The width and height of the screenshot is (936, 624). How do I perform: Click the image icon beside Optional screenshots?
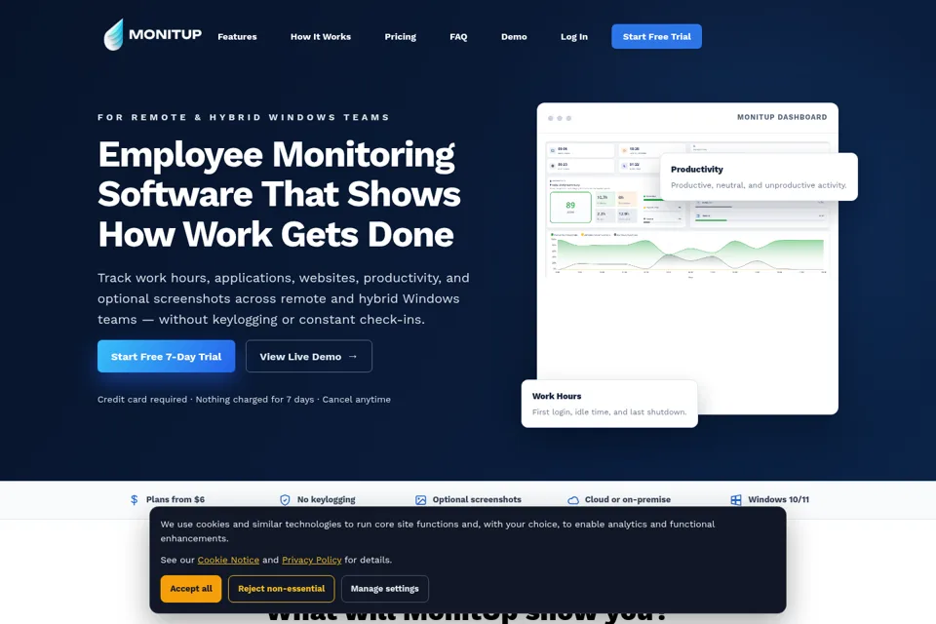pyautogui.click(x=421, y=500)
